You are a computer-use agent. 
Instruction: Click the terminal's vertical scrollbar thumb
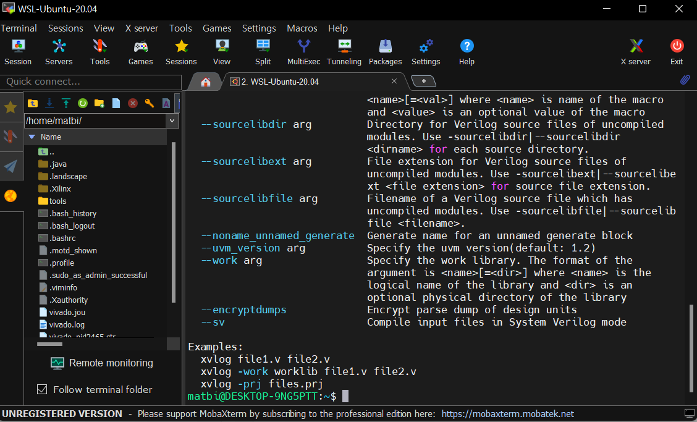click(x=691, y=348)
